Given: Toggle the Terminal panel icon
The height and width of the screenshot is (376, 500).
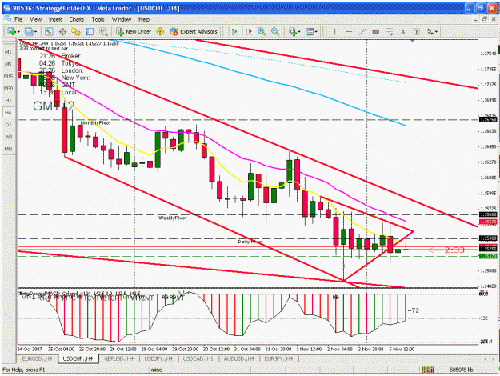Looking at the screenshot, I should pyautogui.click(x=90, y=31).
